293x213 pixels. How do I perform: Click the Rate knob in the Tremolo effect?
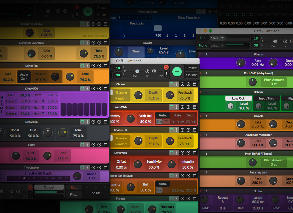click(x=241, y=124)
